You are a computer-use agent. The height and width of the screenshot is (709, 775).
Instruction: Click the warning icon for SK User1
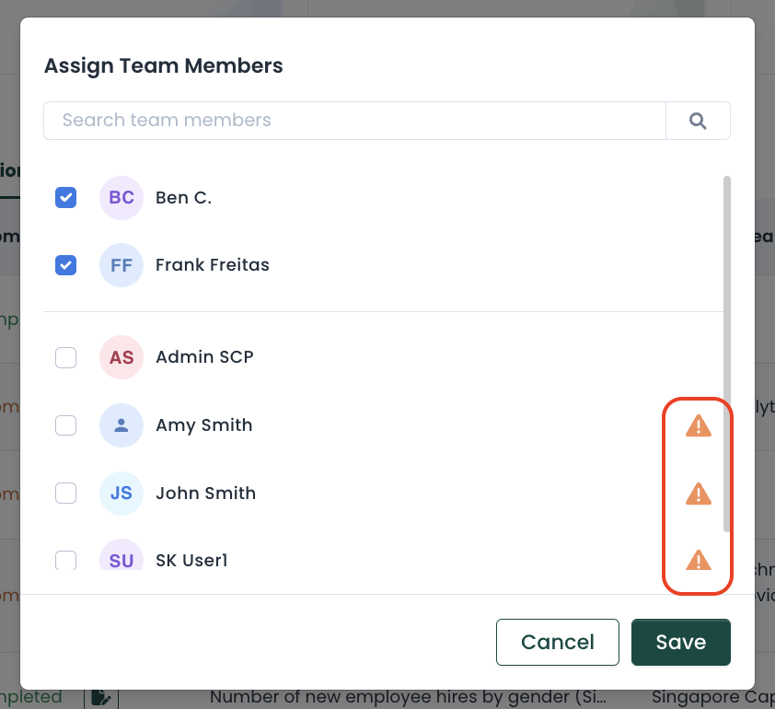pos(699,560)
